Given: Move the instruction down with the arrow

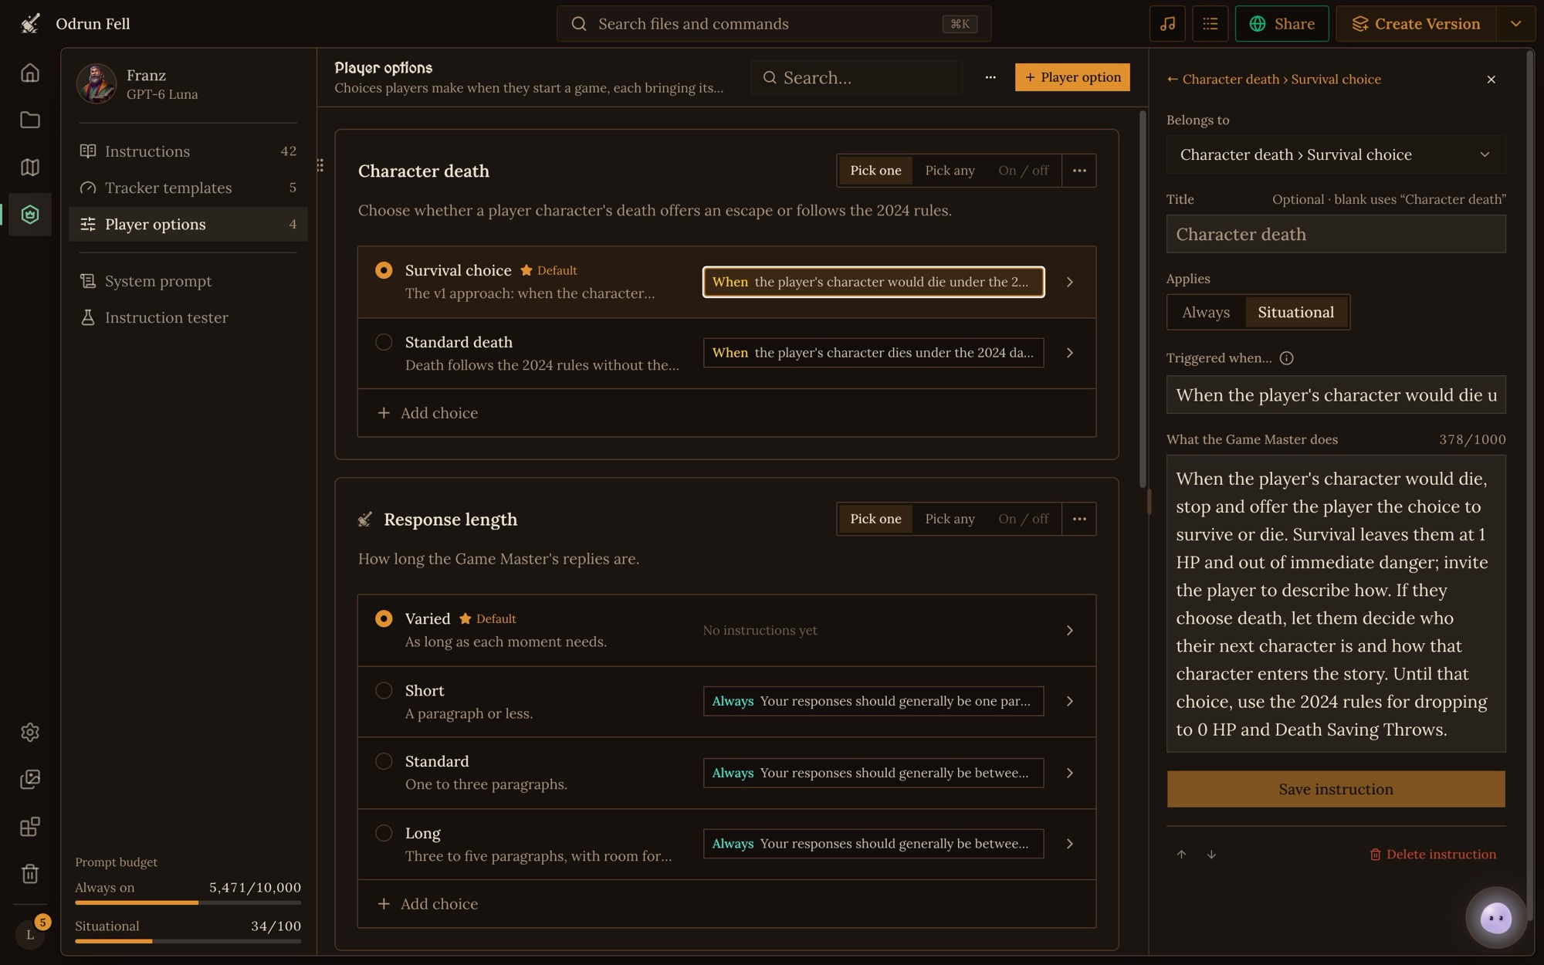Looking at the screenshot, I should point(1211,855).
